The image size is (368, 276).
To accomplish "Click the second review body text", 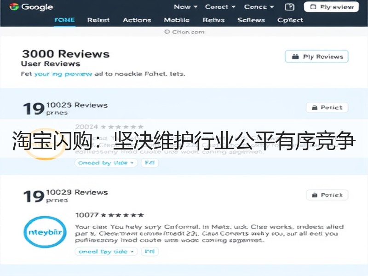I will [209, 234].
